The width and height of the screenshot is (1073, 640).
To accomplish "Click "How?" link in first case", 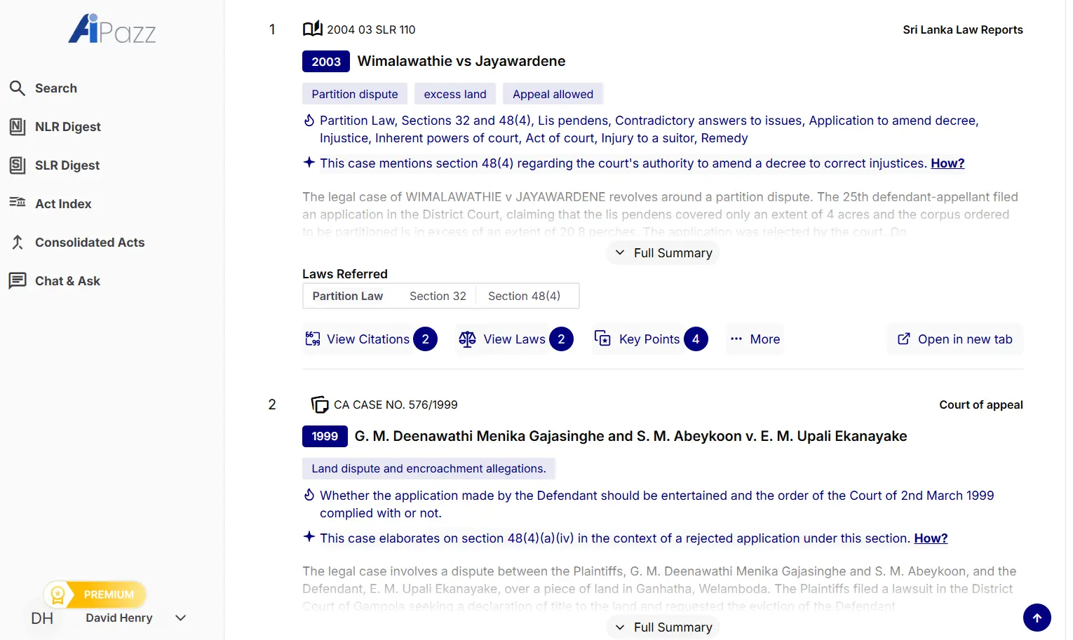I will [x=947, y=163].
